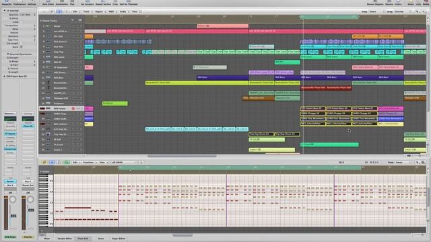
Task: Toggle the Auto Zoom toolbar icon
Action: (x=48, y=3)
